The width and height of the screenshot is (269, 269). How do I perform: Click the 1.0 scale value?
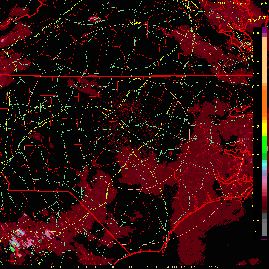click(x=256, y=179)
